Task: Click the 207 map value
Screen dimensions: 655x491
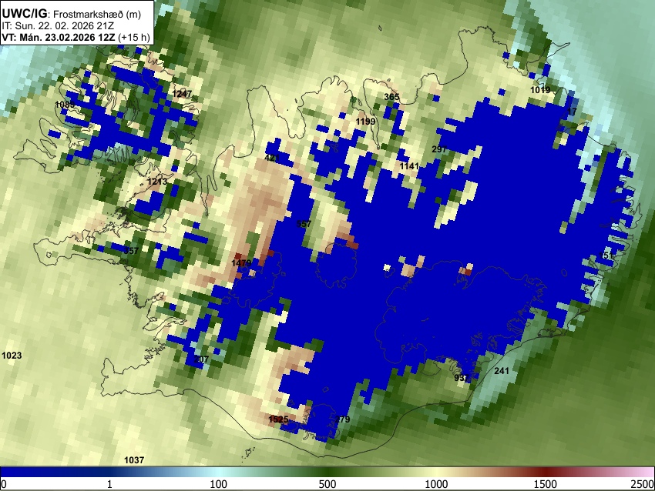Action: pos(201,359)
